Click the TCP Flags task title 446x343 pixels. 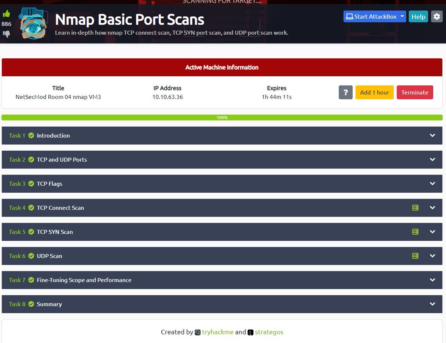point(49,184)
